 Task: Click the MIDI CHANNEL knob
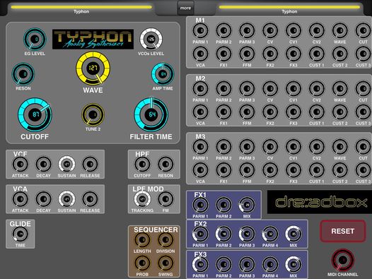click(342, 260)
